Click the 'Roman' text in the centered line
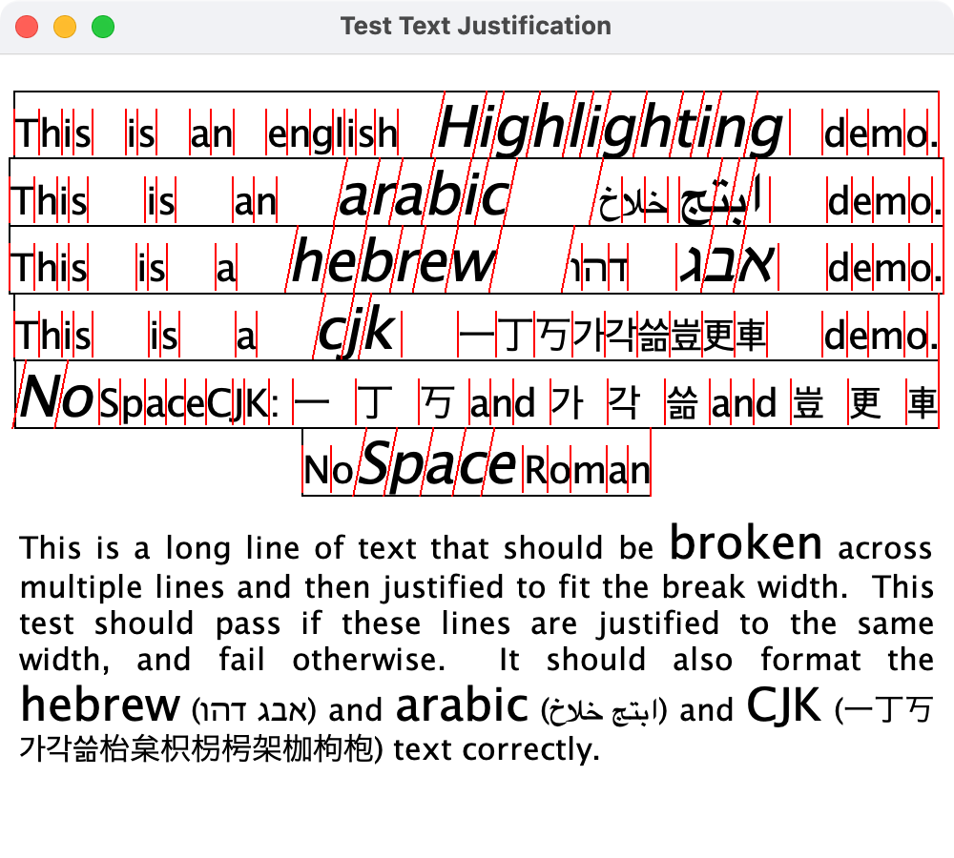This screenshot has height=858, width=954. click(x=587, y=470)
